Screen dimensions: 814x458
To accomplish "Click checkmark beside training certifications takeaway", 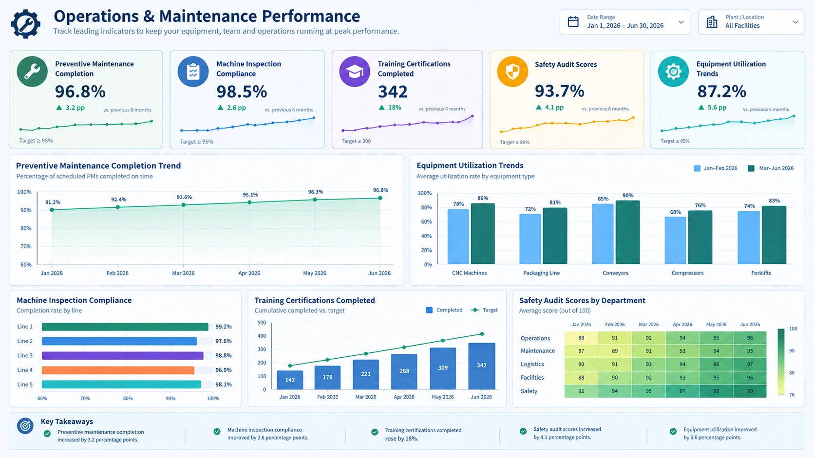I will click(375, 432).
